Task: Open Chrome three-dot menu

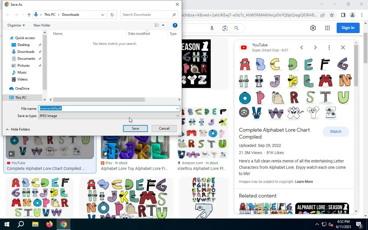Action: coord(361,15)
